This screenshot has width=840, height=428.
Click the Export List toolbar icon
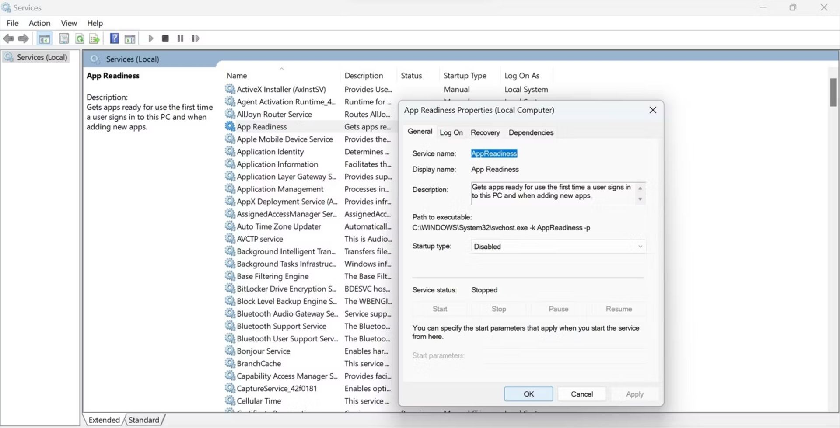pos(94,39)
